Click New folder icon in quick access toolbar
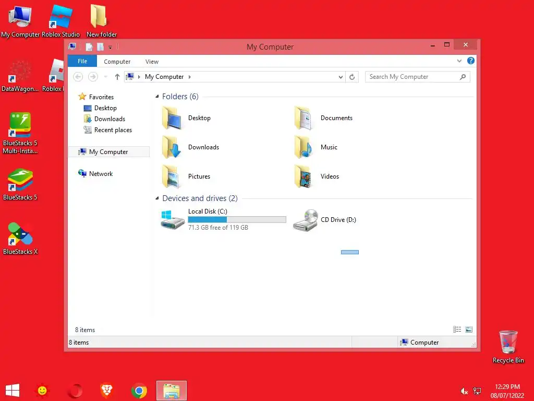The width and height of the screenshot is (534, 401). (x=100, y=46)
